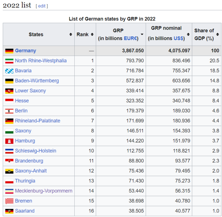Click the Bremen flag icon

coord(9,201)
